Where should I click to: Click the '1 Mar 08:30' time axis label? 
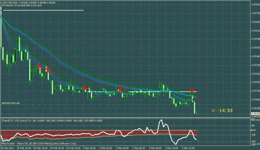click(155, 148)
